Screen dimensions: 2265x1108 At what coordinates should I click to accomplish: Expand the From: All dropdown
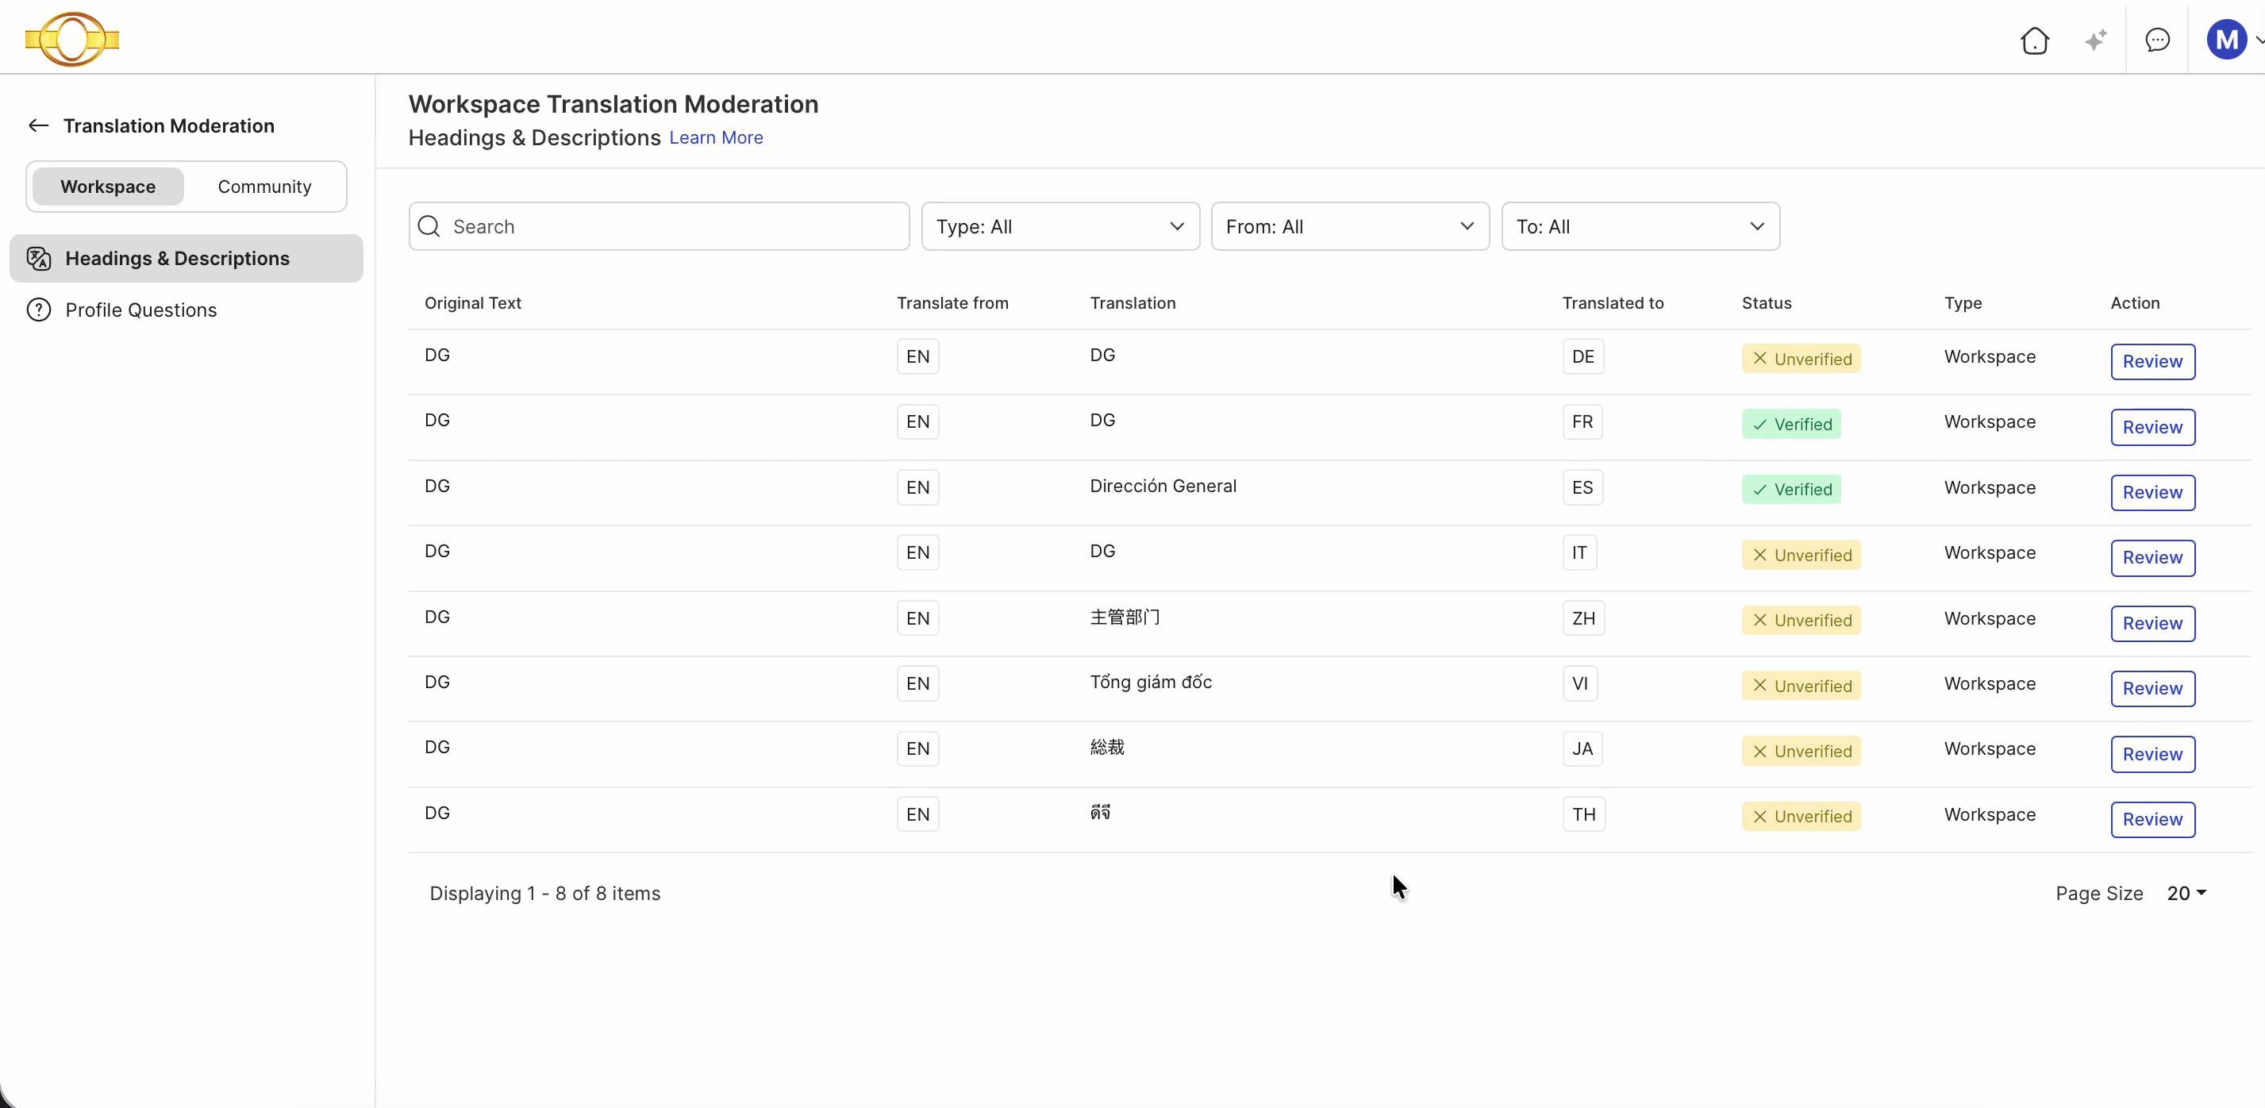(x=1350, y=227)
